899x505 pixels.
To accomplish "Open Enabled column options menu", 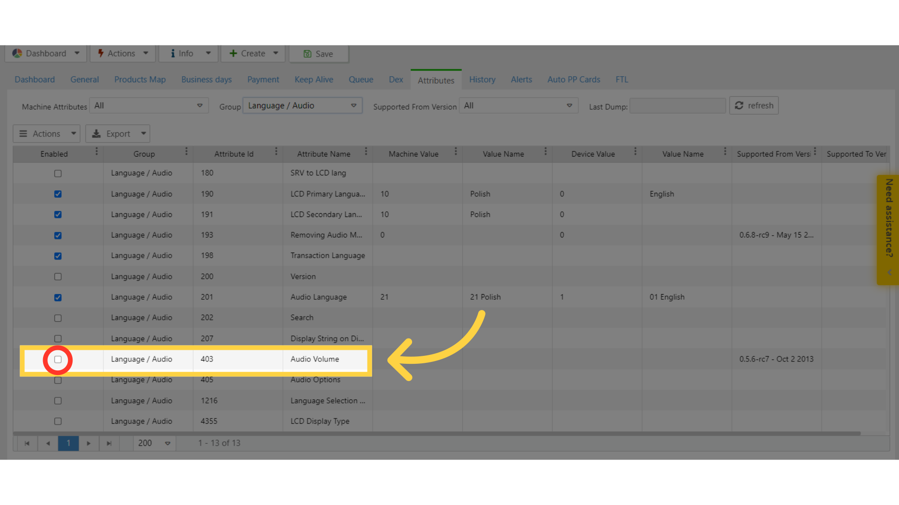I will click(x=96, y=151).
